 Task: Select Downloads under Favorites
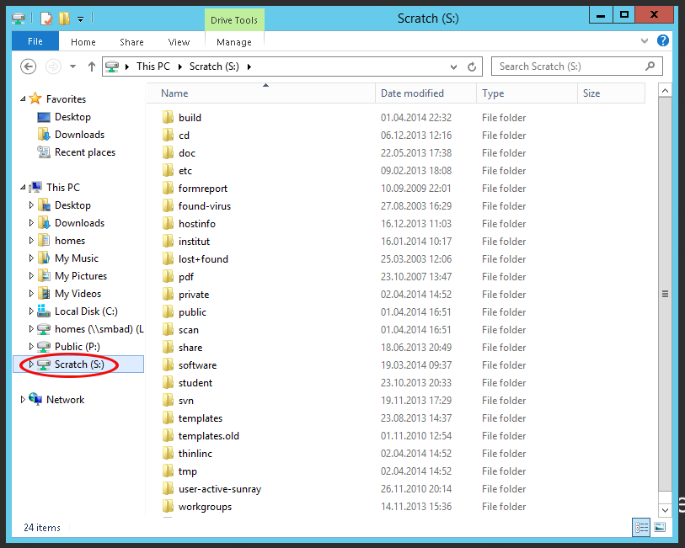(79, 135)
